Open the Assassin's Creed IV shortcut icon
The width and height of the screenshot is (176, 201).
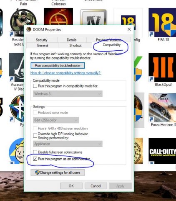[16, 67]
